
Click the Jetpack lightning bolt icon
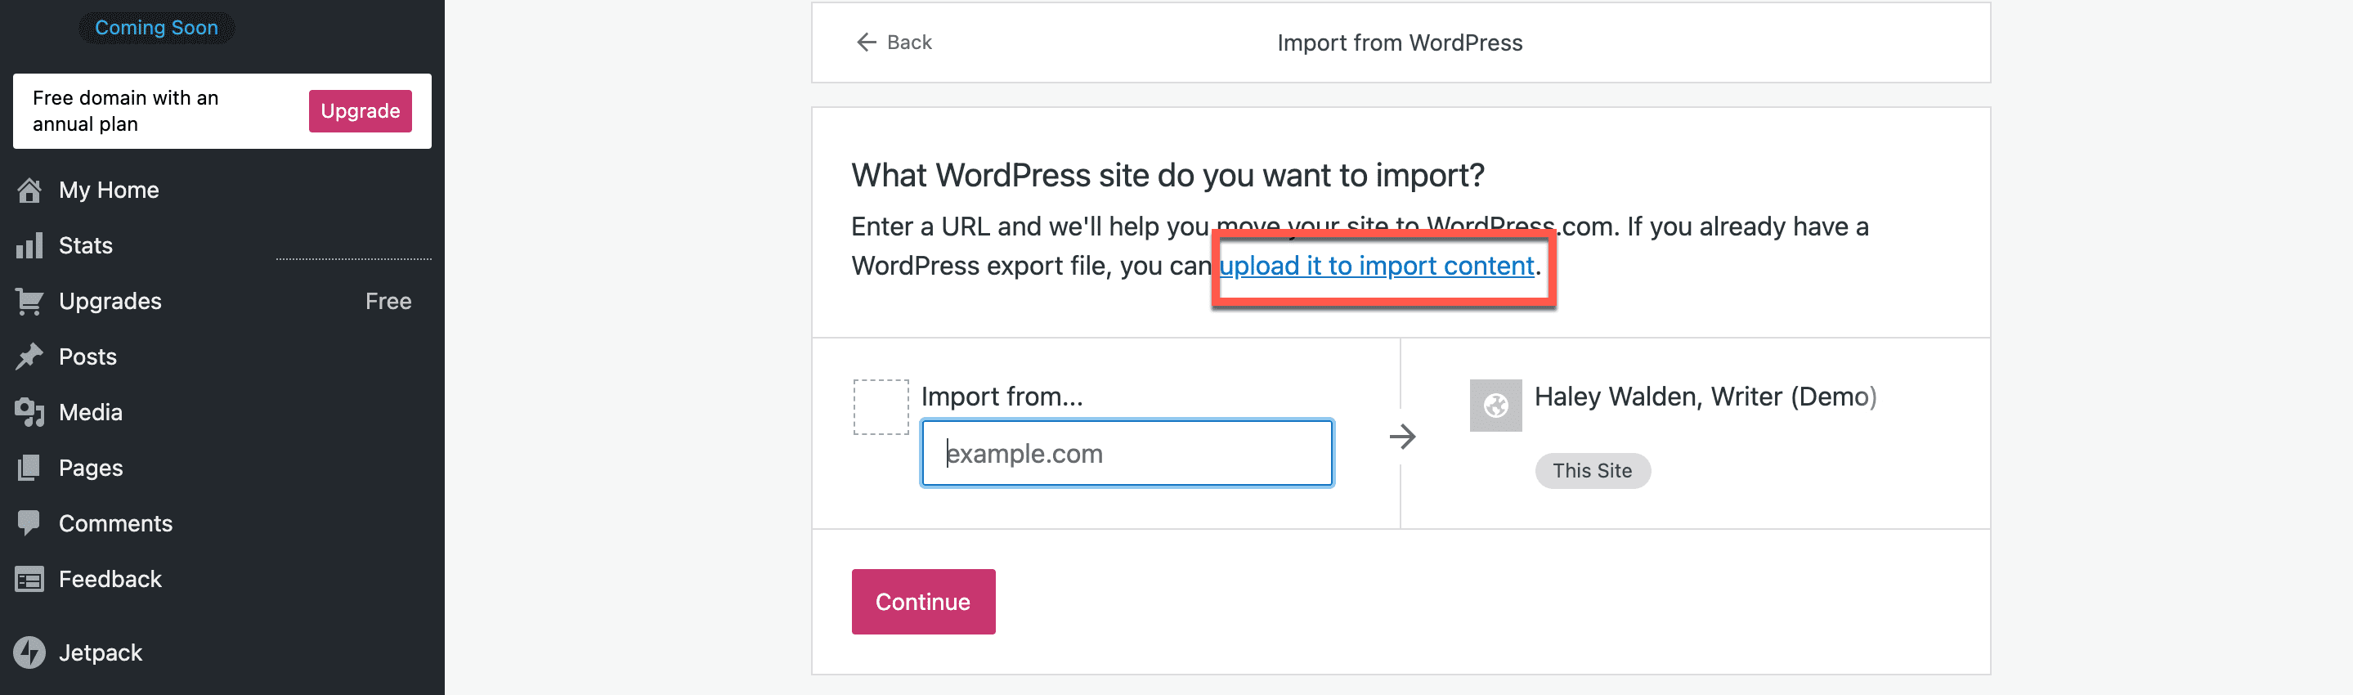(x=29, y=653)
